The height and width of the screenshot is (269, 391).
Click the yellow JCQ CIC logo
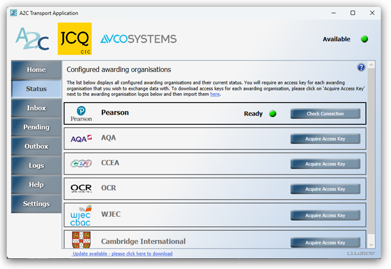tap(74, 39)
